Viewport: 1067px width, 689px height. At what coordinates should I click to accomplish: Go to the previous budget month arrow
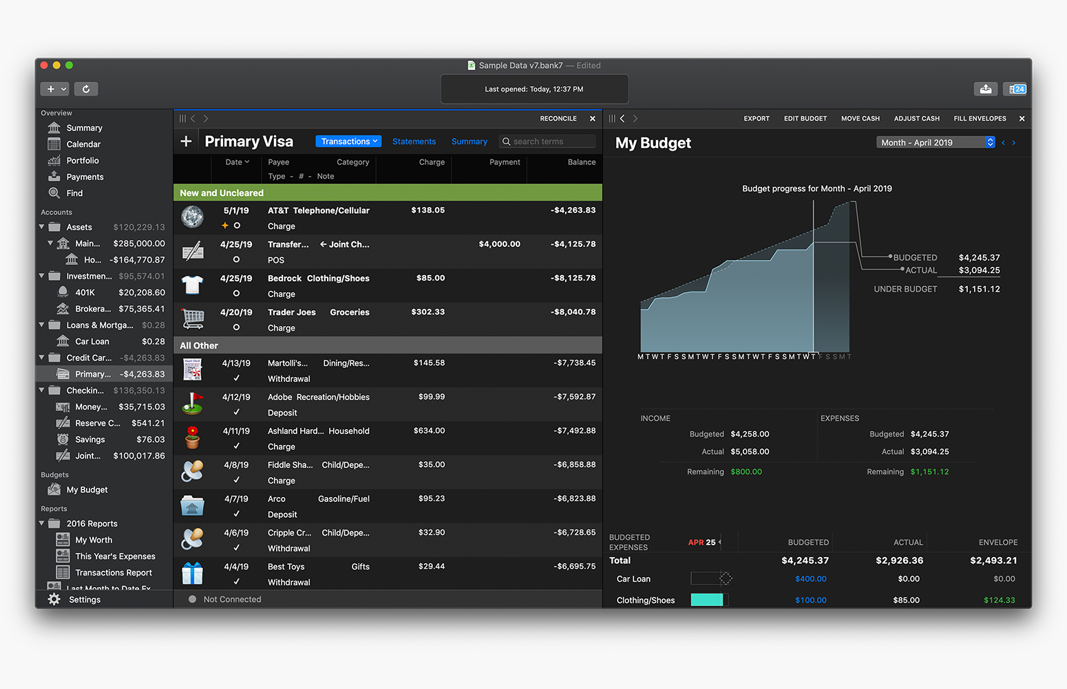tap(1003, 142)
